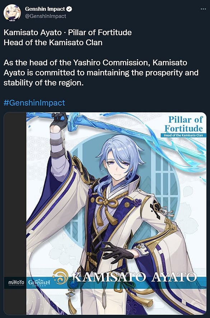Click the tweet line Kamisato Ayato · Pillar of Fortitude
Screen dimensions: 210x318
[x=67, y=32]
